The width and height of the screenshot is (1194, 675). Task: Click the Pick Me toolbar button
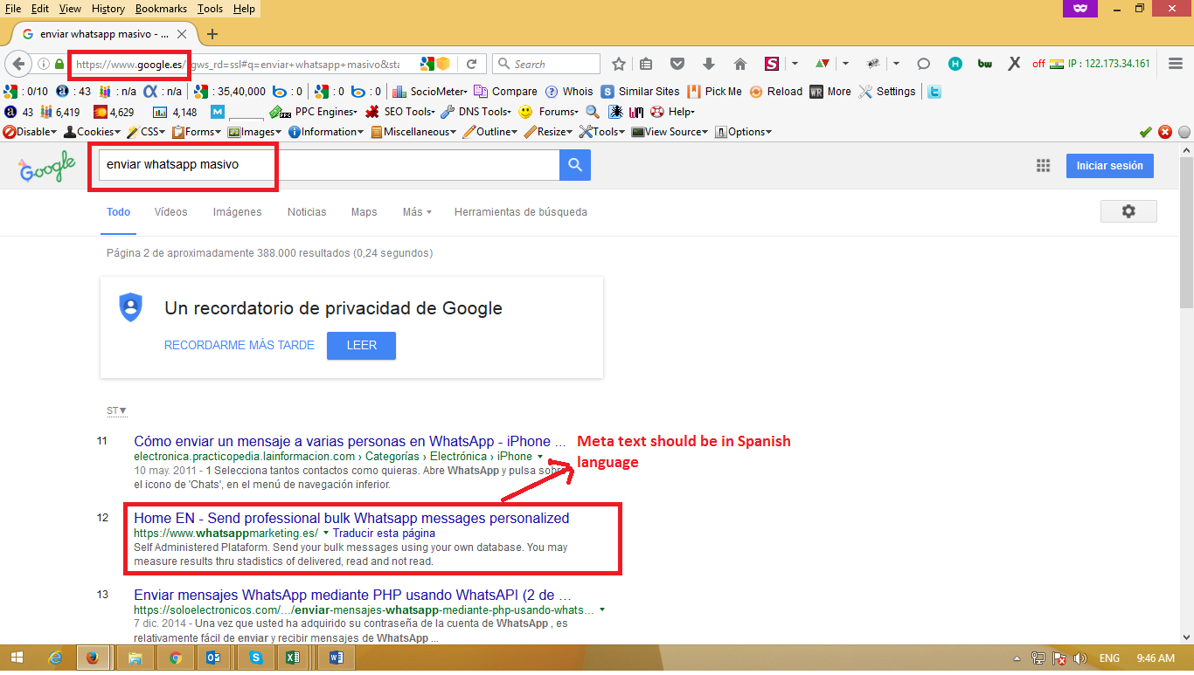click(715, 92)
